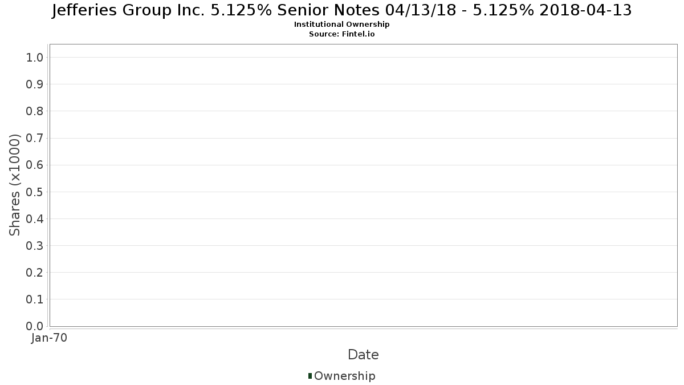Open the Source: Fintel.io text

click(x=341, y=34)
